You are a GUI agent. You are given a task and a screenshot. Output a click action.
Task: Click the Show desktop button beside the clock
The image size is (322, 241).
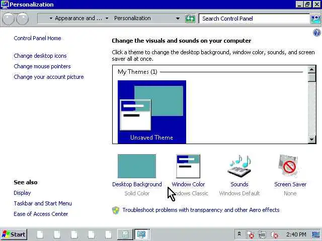point(316,234)
